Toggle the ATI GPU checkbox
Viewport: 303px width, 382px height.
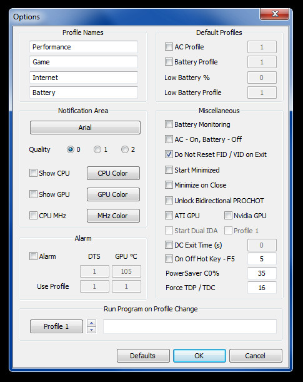169,215
